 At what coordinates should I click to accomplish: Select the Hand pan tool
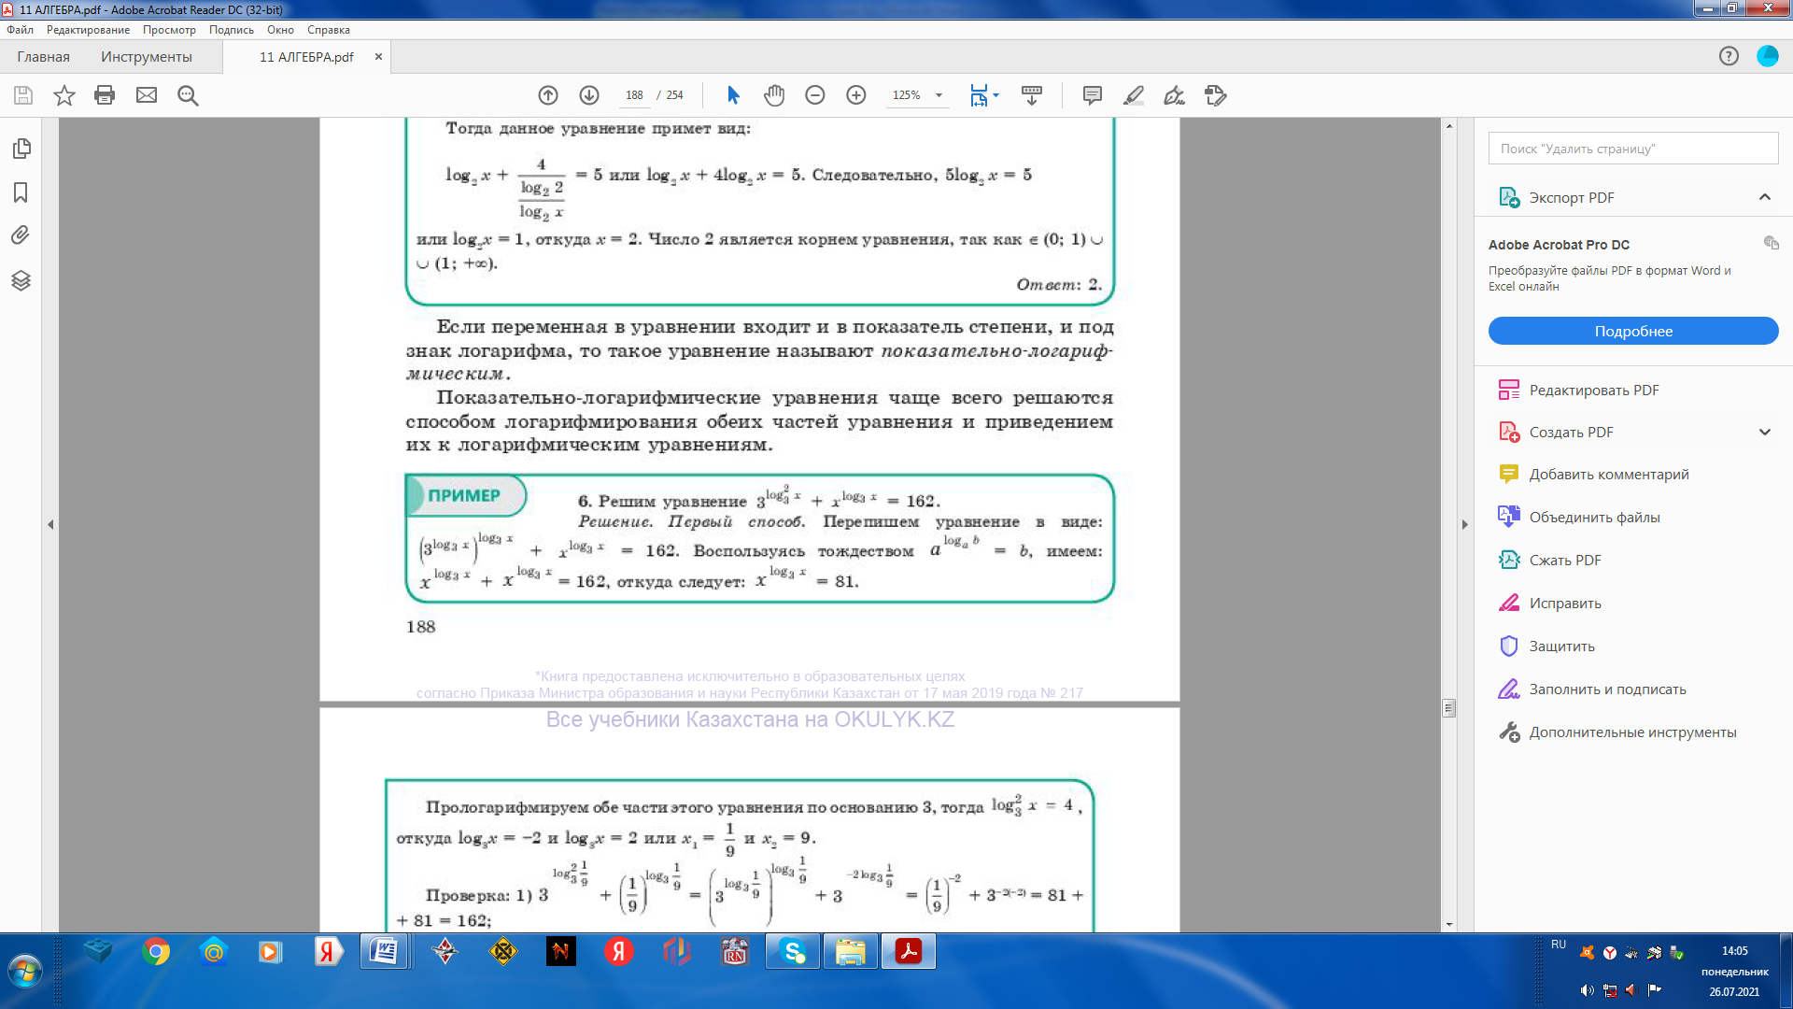coord(773,95)
